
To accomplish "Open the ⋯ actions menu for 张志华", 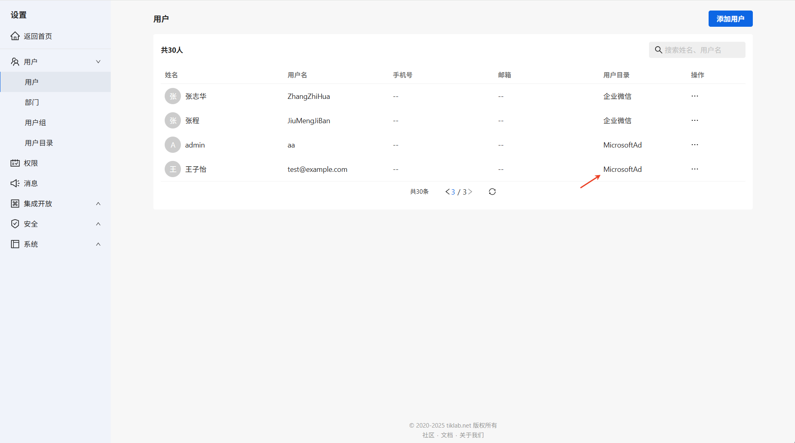I will point(694,96).
